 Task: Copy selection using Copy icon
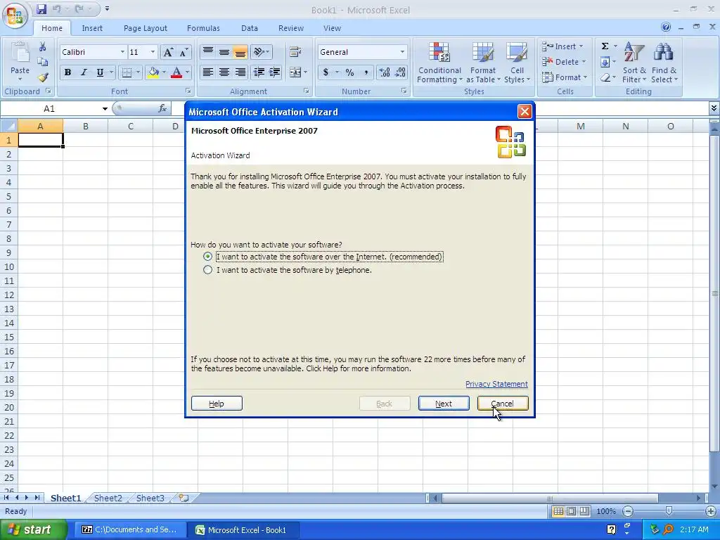(43, 62)
